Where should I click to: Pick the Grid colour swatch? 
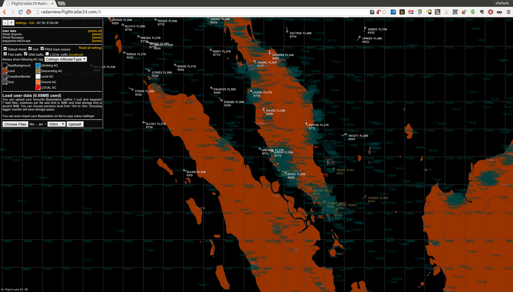pyautogui.click(x=5, y=82)
